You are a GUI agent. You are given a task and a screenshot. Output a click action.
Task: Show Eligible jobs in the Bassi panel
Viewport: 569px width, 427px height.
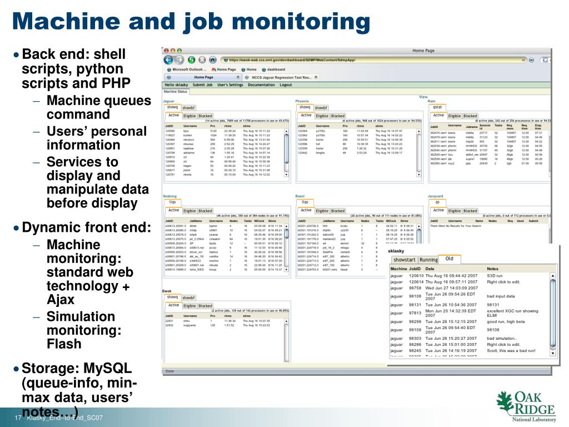tap(322, 211)
